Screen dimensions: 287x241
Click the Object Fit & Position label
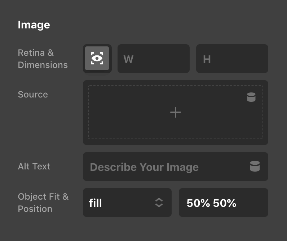pos(43,203)
